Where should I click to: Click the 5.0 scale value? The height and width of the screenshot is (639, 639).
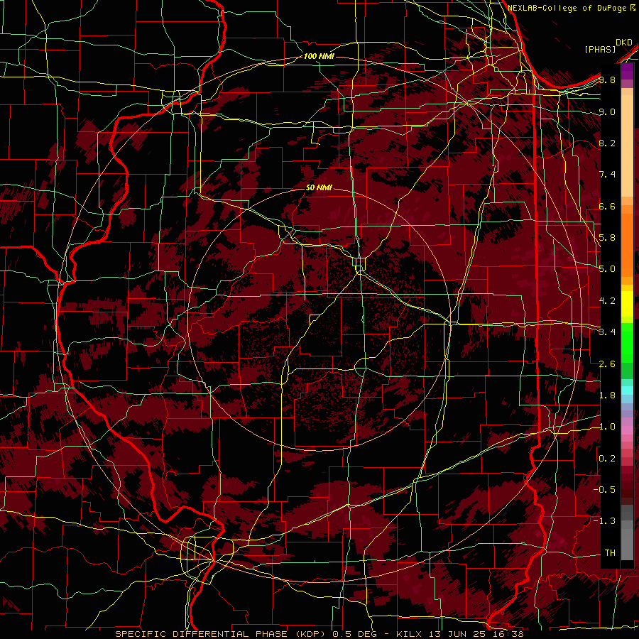(x=607, y=269)
